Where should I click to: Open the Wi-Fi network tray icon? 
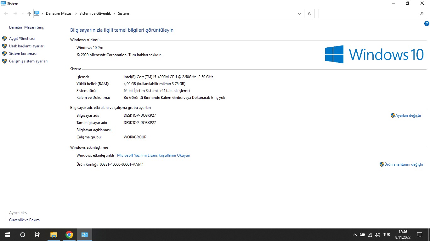pos(370,235)
